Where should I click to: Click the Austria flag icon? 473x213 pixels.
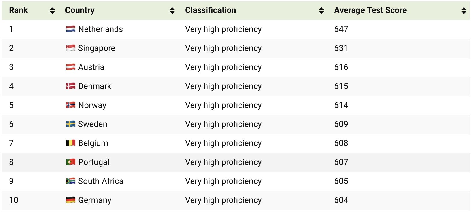(x=70, y=67)
